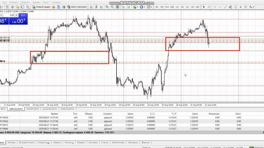Toggle chart shift from right border
This screenshot has height=148, width=264.
(129, 7)
